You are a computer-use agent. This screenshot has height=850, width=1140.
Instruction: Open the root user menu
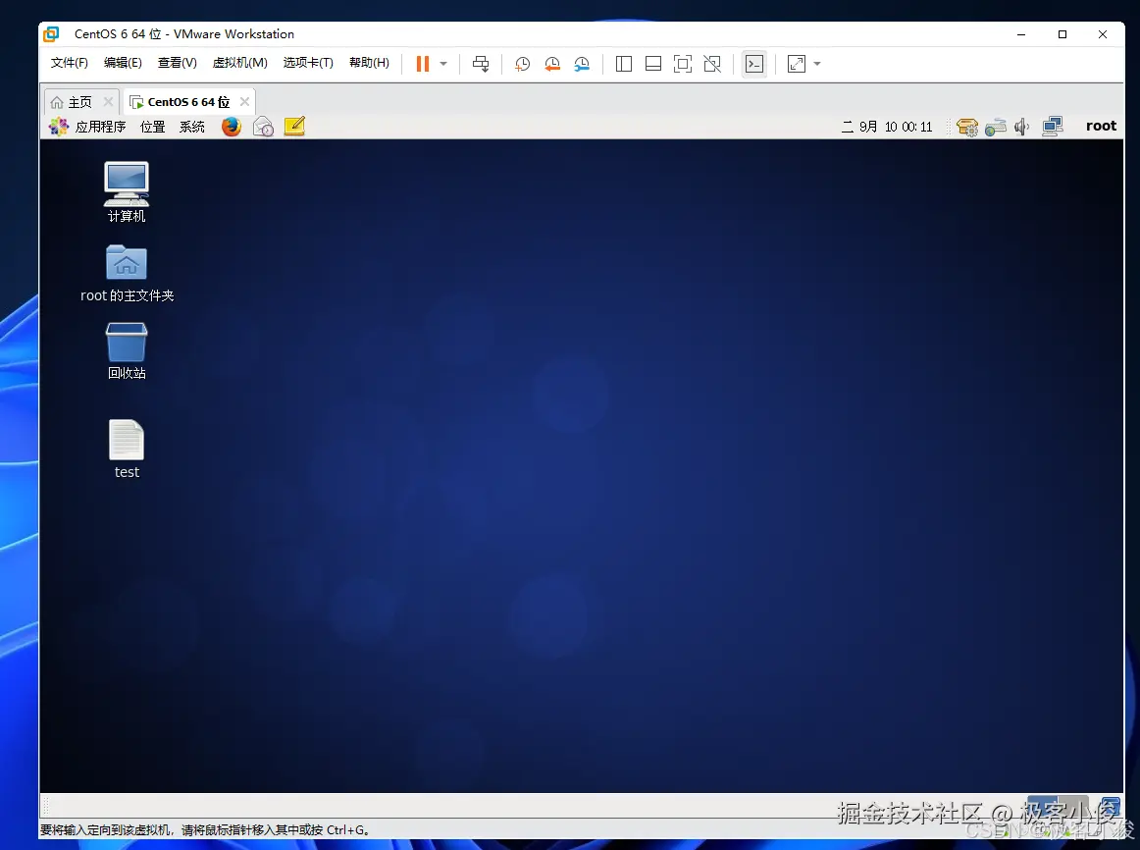tap(1101, 126)
